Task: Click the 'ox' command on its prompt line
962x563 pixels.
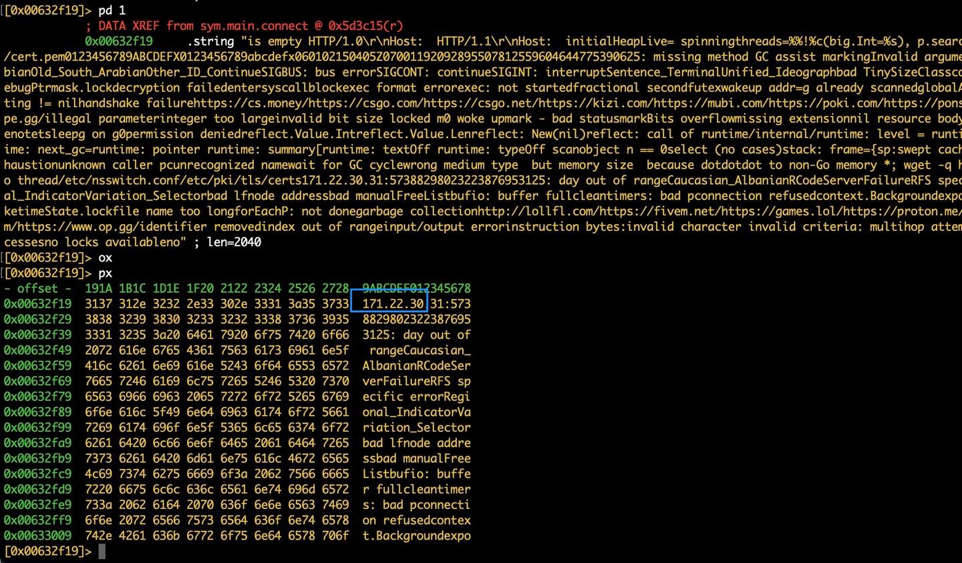Action: (x=105, y=257)
